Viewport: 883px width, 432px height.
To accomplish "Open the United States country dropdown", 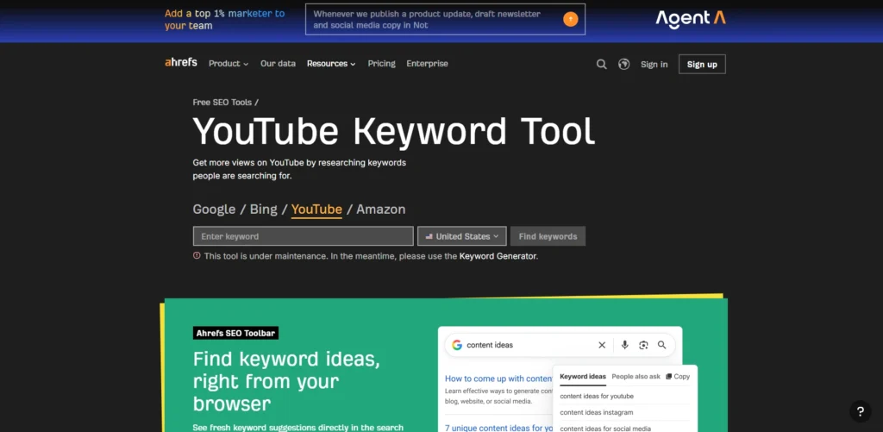I will coord(462,236).
